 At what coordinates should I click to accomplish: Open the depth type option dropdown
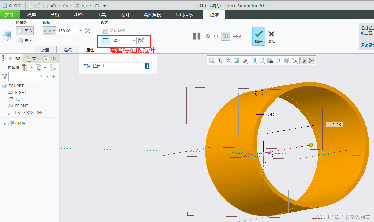pyautogui.click(x=54, y=31)
